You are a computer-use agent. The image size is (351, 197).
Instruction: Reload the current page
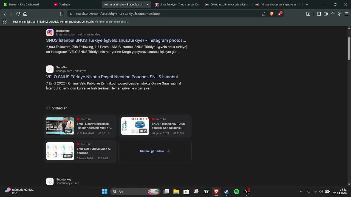pyautogui.click(x=18, y=14)
